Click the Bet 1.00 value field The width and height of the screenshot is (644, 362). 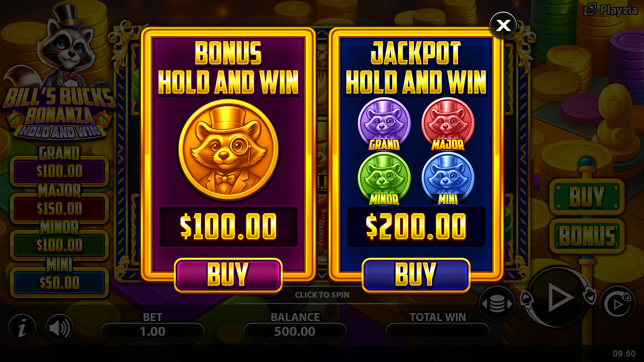coord(153,331)
